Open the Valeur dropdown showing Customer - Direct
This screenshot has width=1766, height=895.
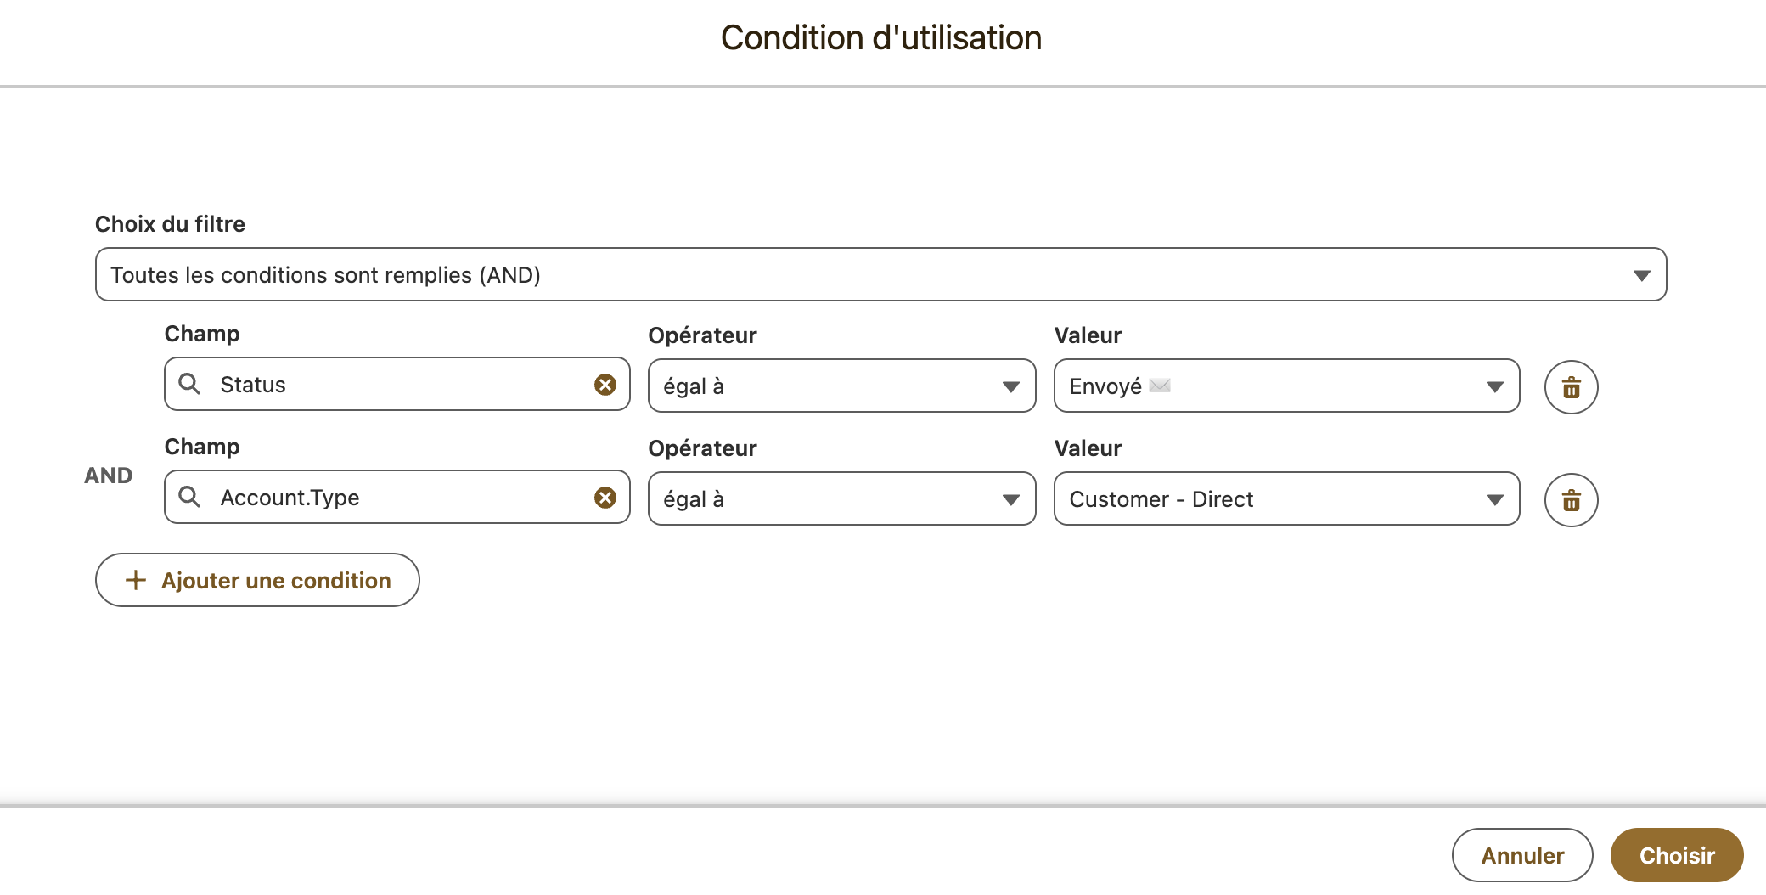(x=1286, y=498)
